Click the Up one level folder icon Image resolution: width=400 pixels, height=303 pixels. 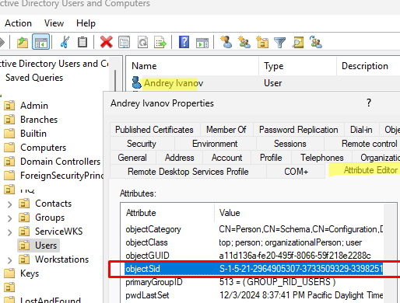[x=23, y=42]
